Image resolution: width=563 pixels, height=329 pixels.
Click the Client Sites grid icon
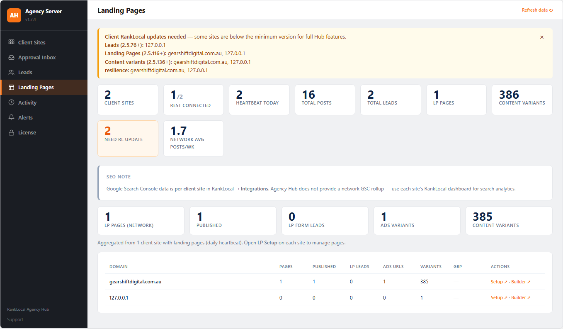tap(11, 42)
